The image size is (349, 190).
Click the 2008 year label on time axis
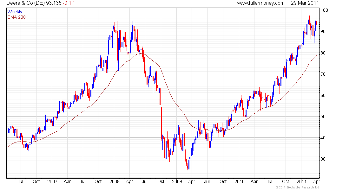115,181
